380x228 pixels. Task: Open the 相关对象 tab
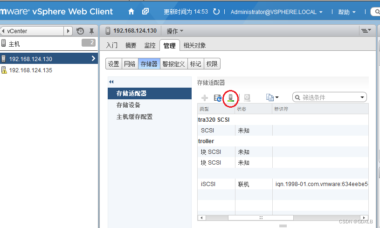point(194,45)
